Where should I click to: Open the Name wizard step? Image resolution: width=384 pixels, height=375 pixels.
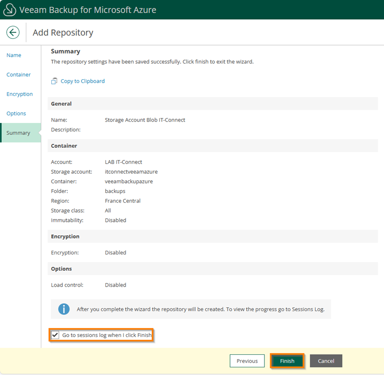pos(14,55)
